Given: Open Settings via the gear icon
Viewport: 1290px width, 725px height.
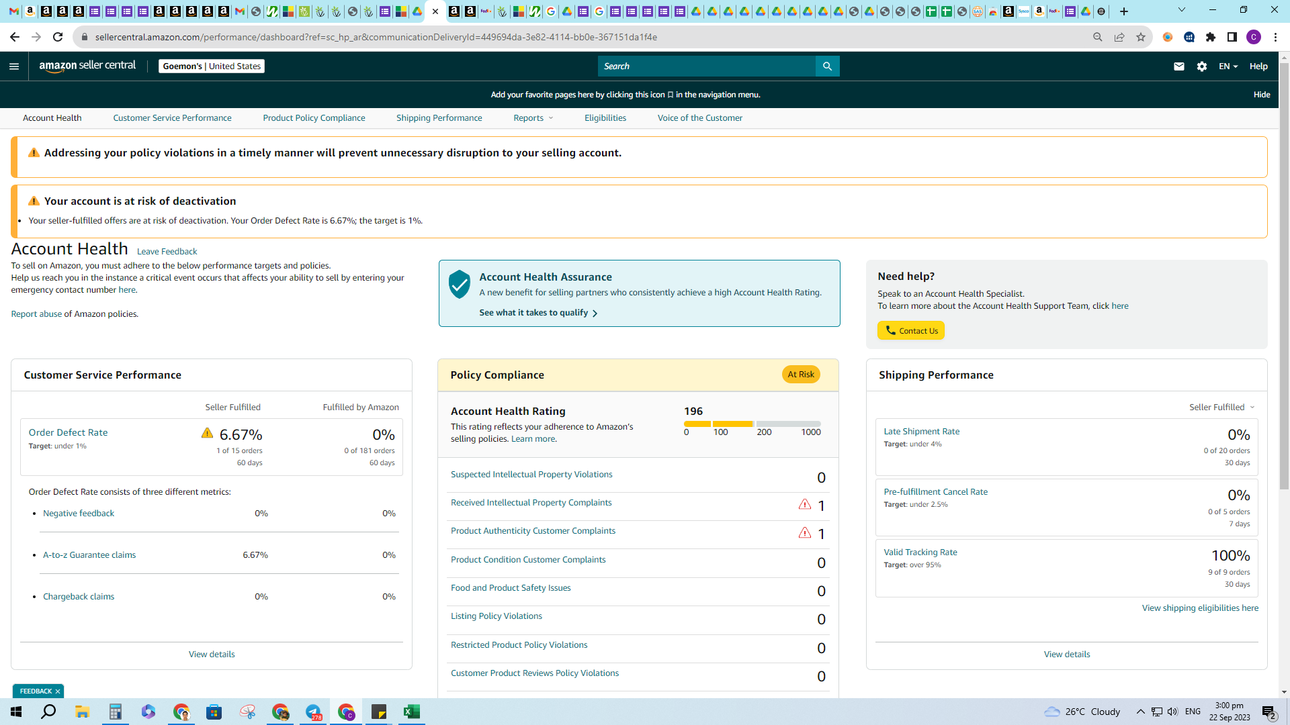Looking at the screenshot, I should 1201,66.
